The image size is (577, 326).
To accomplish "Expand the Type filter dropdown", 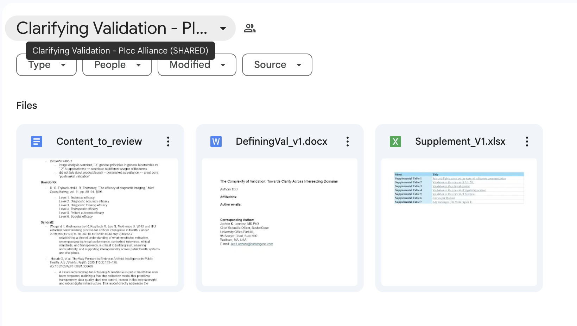I will (46, 65).
